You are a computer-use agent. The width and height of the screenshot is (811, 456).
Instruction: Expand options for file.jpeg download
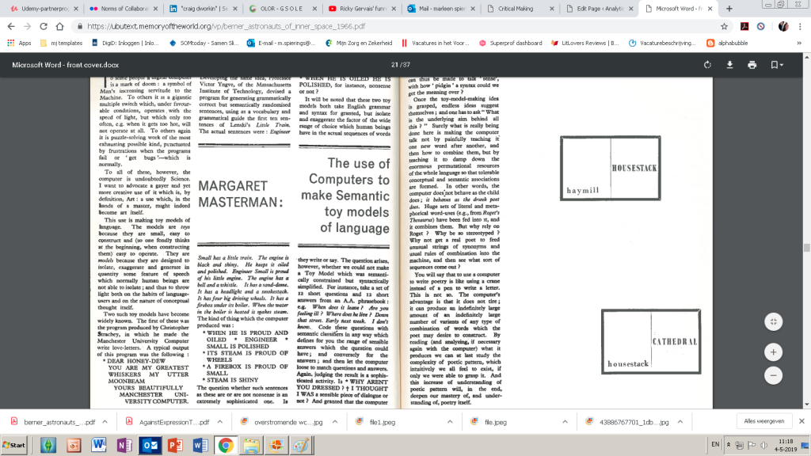pyautogui.click(x=565, y=422)
